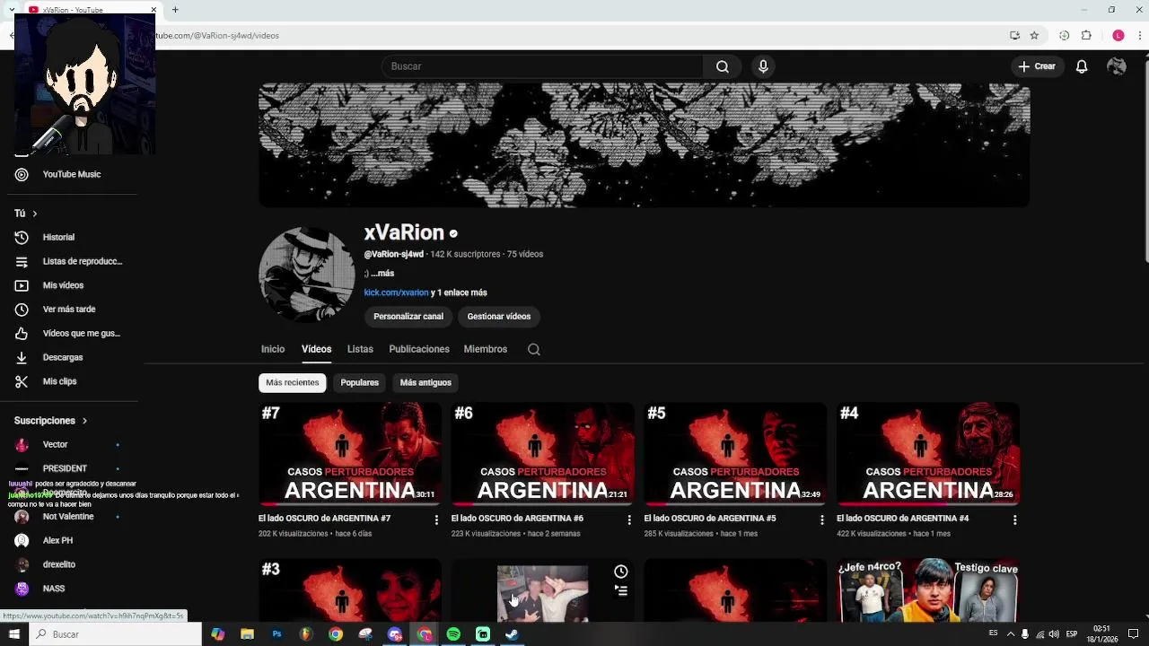The height and width of the screenshot is (646, 1149).
Task: Open the ARGENTINA #3 video thumbnail
Action: 350,590
